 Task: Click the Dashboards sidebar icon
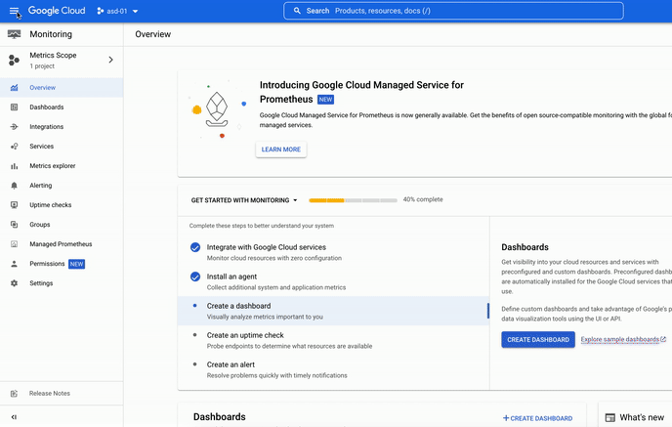[14, 107]
